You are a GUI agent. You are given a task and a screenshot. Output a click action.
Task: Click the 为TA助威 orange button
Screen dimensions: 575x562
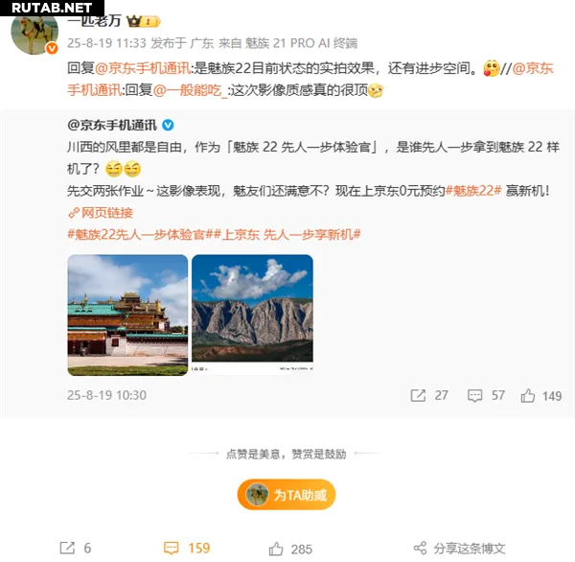287,495
